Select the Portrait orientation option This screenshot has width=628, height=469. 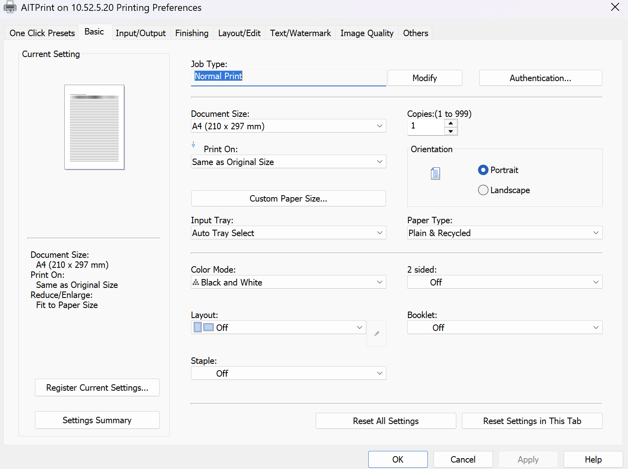click(483, 170)
